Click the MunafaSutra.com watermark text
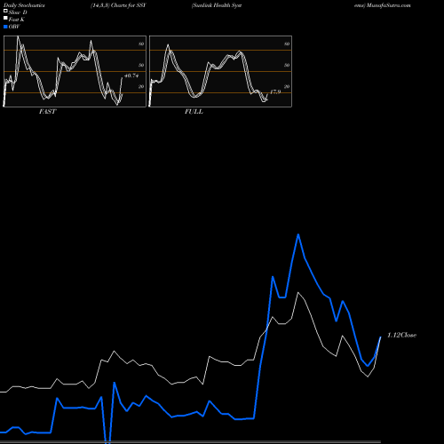The image size is (444, 444). tap(388, 5)
